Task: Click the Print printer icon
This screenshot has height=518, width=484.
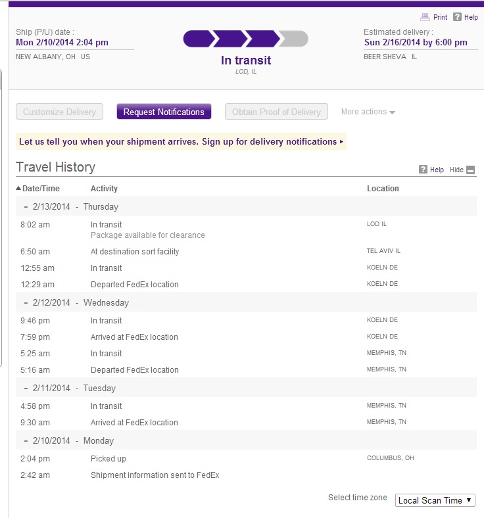Action: pos(425,17)
